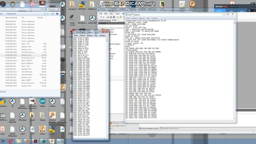This screenshot has width=256, height=144.
Task: Open Вид menu in the G-code Notepad window
Action: (x=148, y=18)
